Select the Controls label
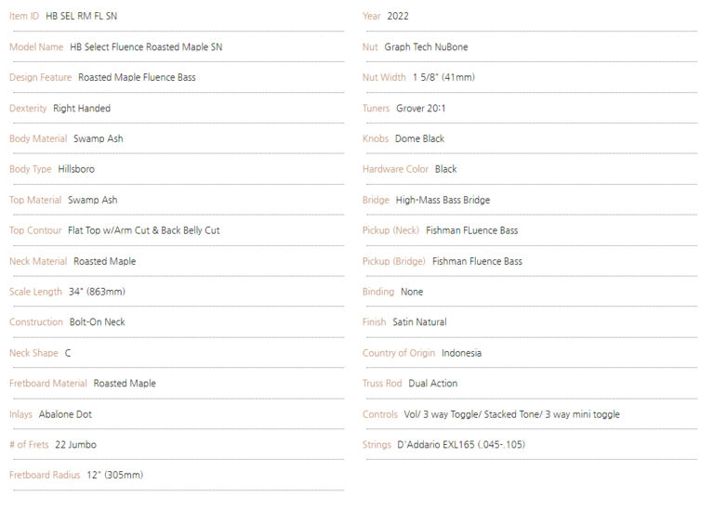Screen dimensions: 714x510 (x=380, y=414)
